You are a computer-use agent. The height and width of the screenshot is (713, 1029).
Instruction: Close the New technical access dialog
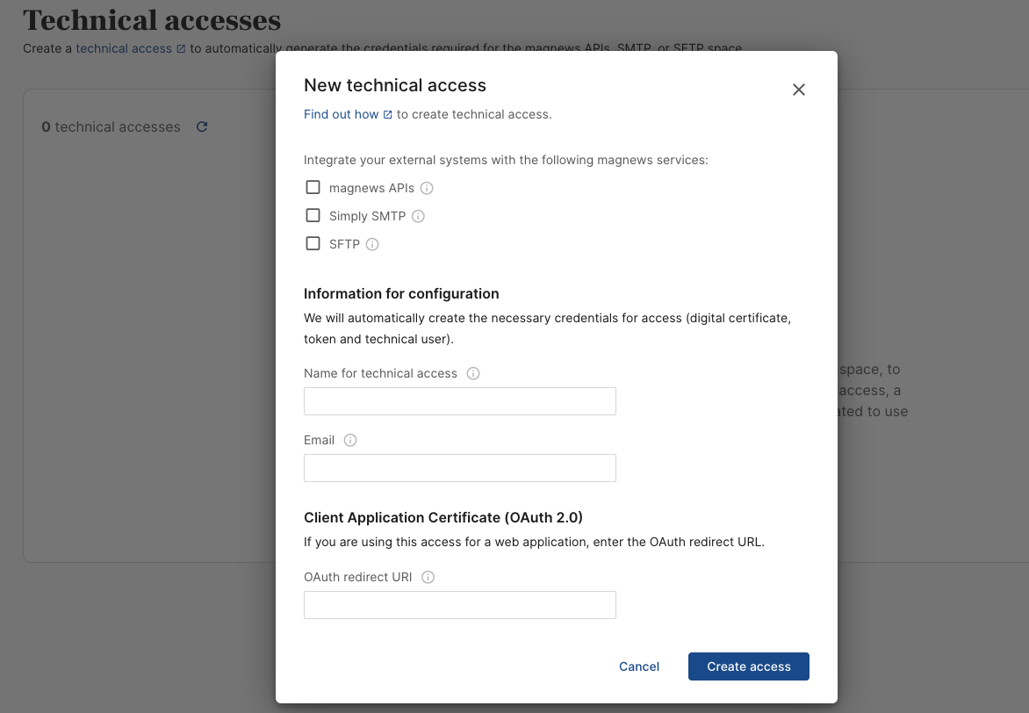point(798,90)
